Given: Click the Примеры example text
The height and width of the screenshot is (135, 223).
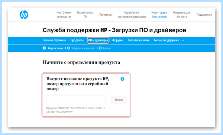Looking at the screenshot, I should [x=76, y=110].
